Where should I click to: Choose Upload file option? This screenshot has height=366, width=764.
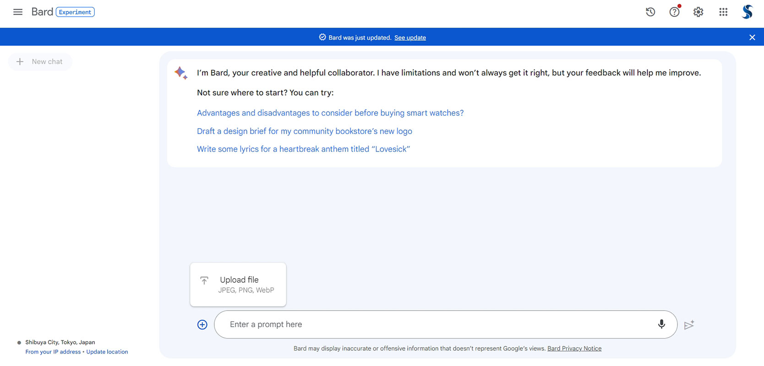[x=238, y=285]
